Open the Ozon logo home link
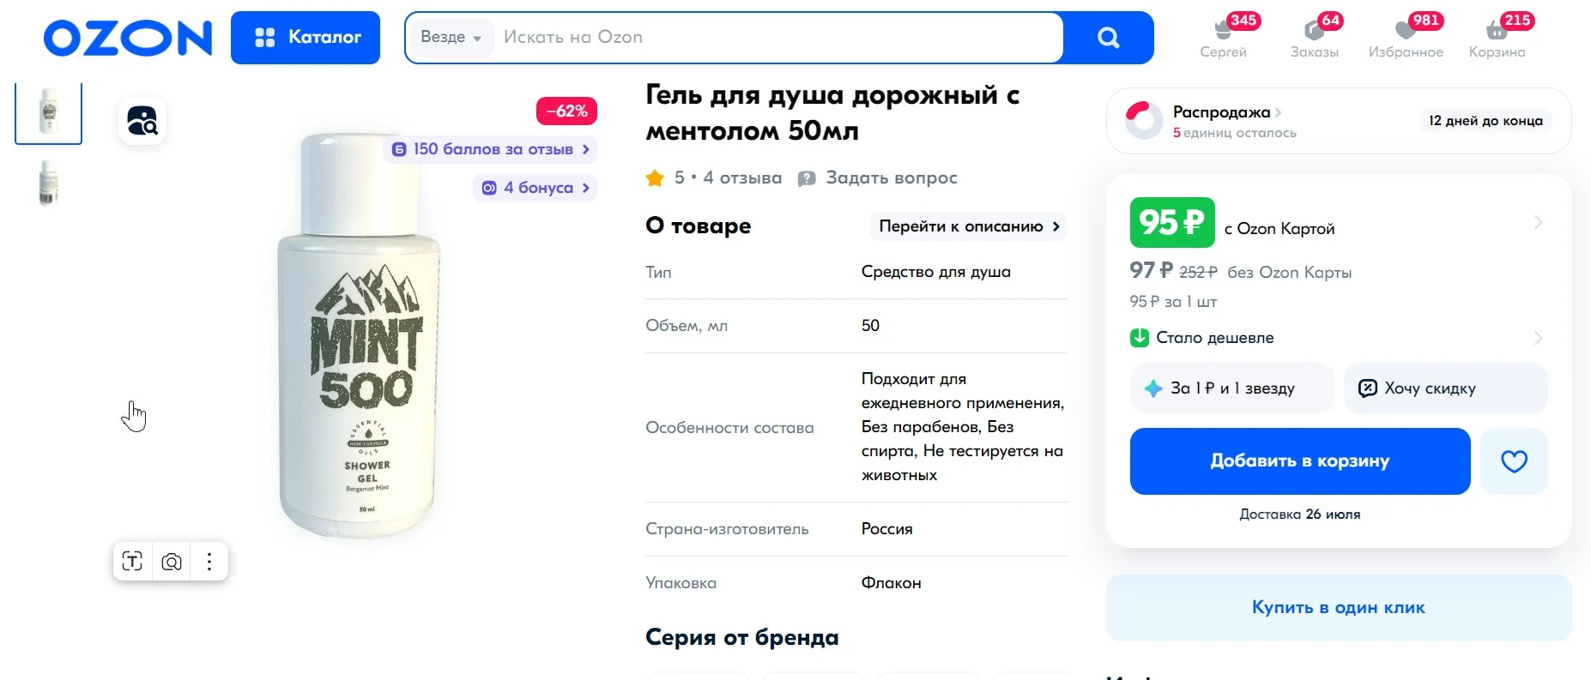The width and height of the screenshot is (1591, 680). click(128, 38)
